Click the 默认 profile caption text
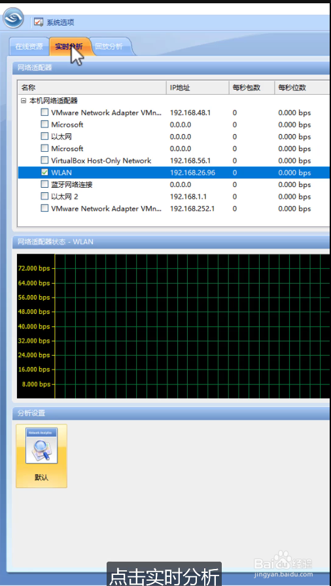Image resolution: width=331 pixels, height=586 pixels. (41, 477)
